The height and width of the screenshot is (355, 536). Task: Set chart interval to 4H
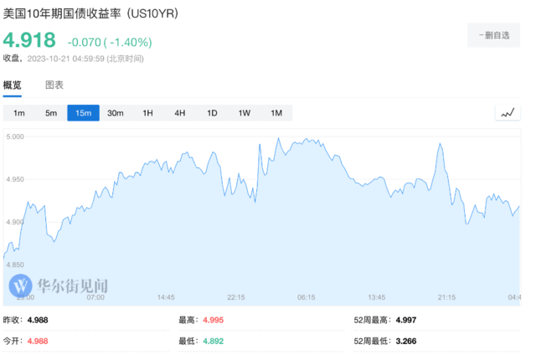click(x=180, y=113)
